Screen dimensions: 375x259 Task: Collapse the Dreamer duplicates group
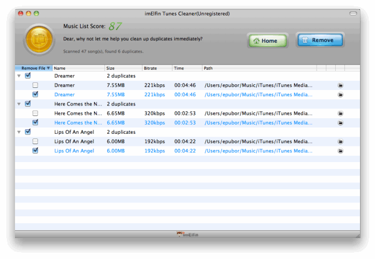[19, 76]
